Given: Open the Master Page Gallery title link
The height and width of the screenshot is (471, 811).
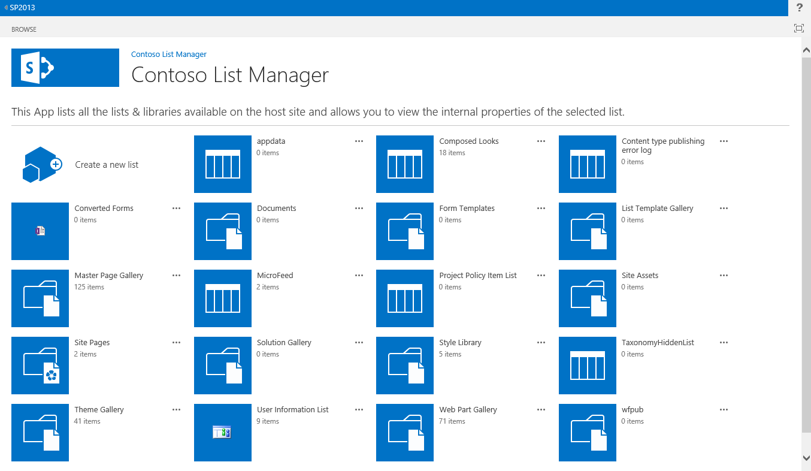Looking at the screenshot, I should click(x=109, y=276).
